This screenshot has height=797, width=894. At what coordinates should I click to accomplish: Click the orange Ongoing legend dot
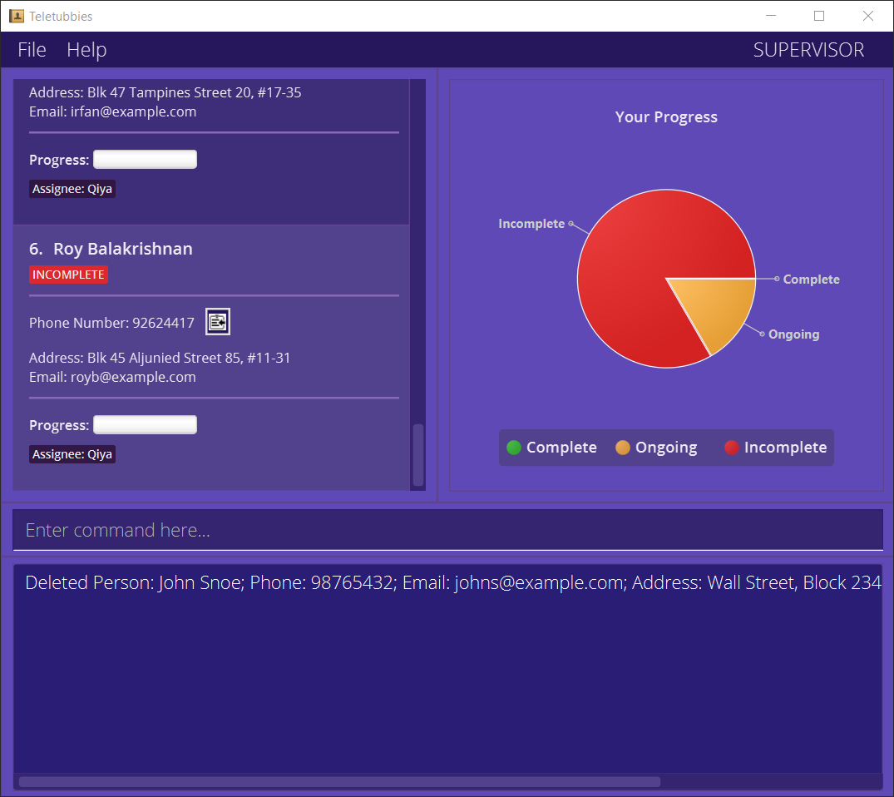tap(623, 448)
